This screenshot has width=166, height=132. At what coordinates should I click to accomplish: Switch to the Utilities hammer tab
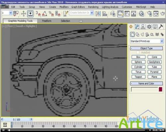[x=161, y=27]
